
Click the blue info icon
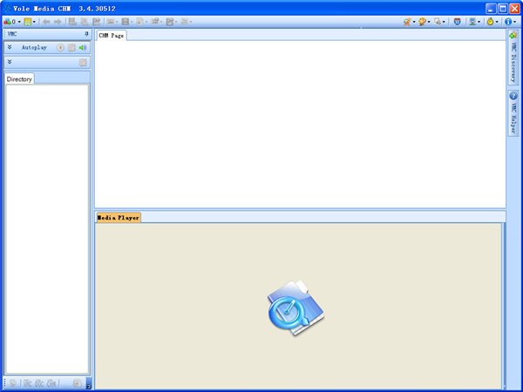507,22
